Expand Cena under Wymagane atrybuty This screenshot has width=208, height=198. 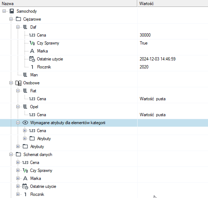point(25,131)
